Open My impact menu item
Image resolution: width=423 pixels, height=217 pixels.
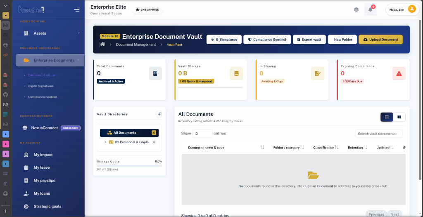click(x=43, y=155)
